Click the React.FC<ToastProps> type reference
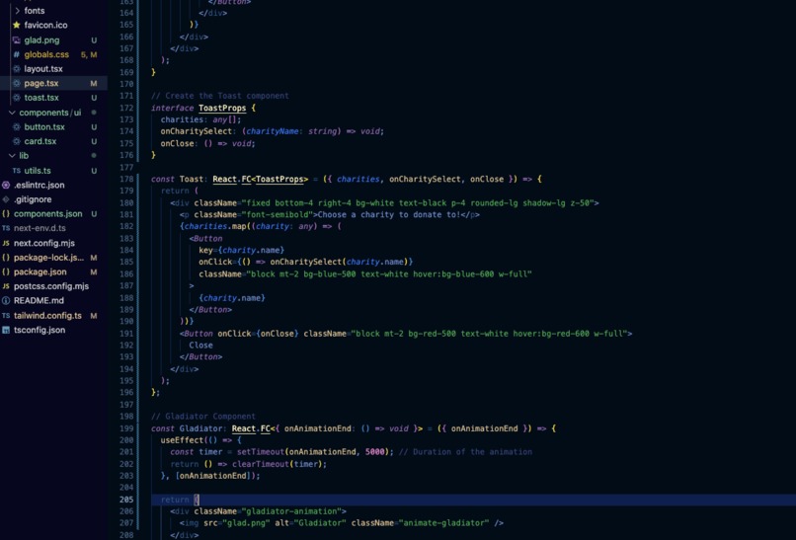Viewport: 796px width, 540px height. pos(261,179)
